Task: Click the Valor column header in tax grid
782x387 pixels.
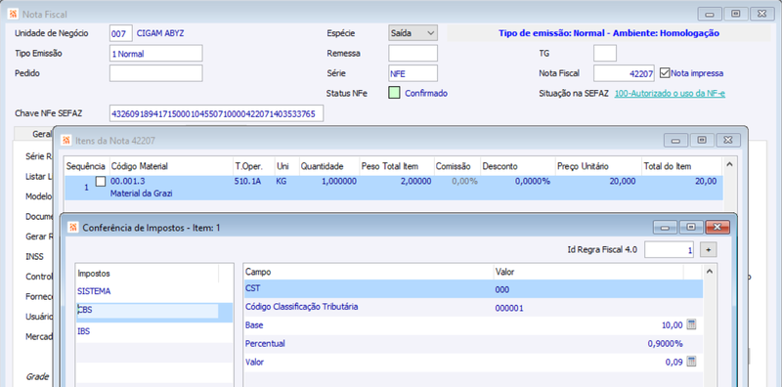Action: 588,272
